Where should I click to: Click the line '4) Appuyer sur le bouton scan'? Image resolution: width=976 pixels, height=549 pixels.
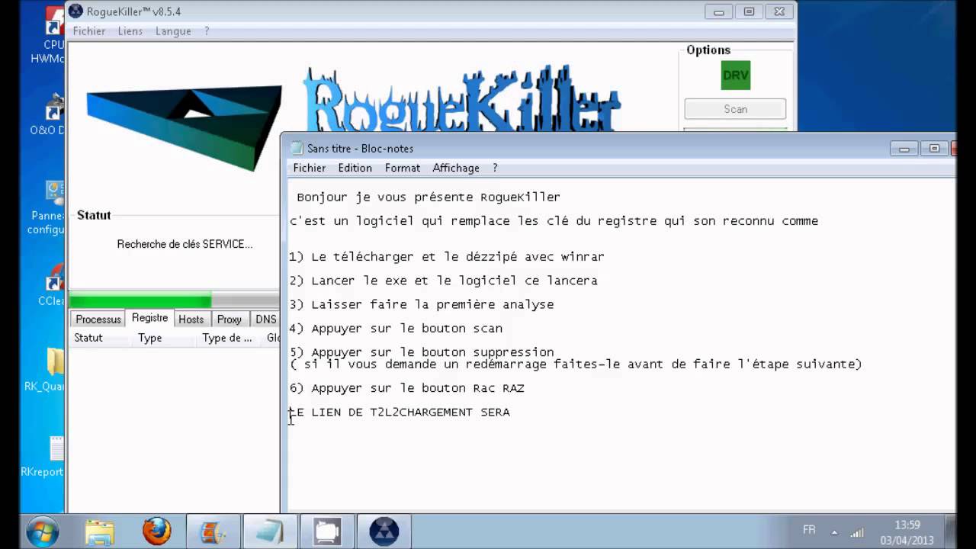click(396, 328)
